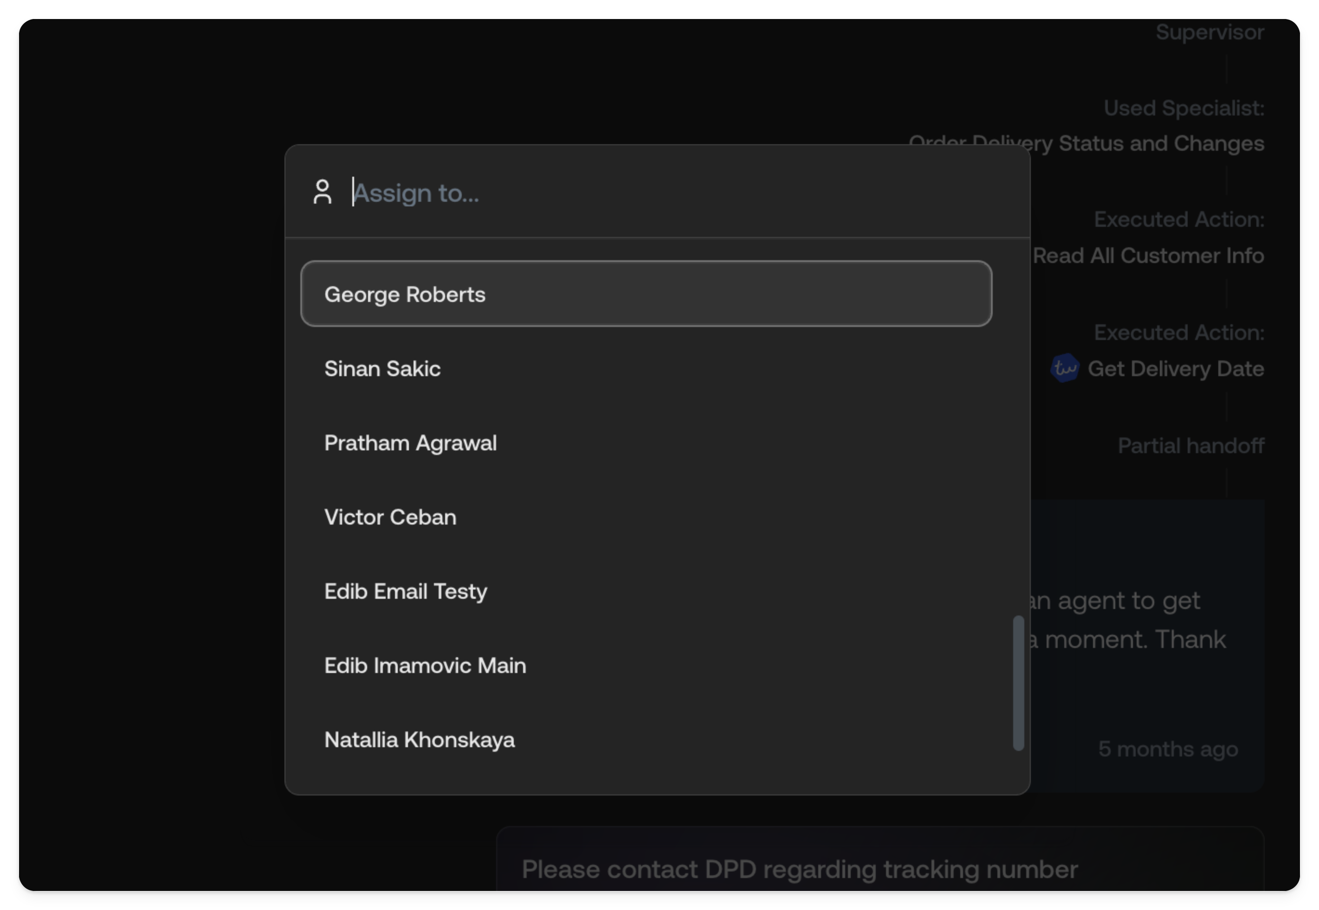The height and width of the screenshot is (910, 1319).
Task: Click the Order Delivery Status and Changes specialist
Action: (x=1087, y=144)
